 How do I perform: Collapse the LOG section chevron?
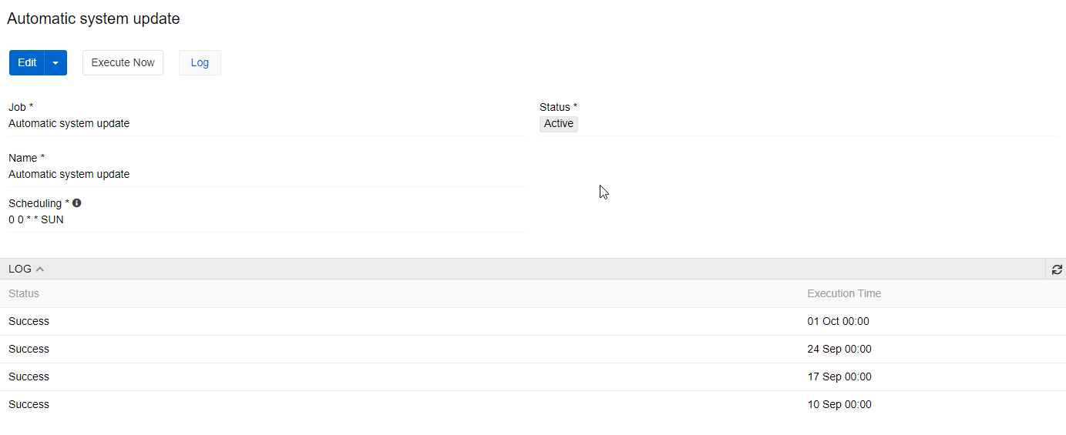(40, 269)
